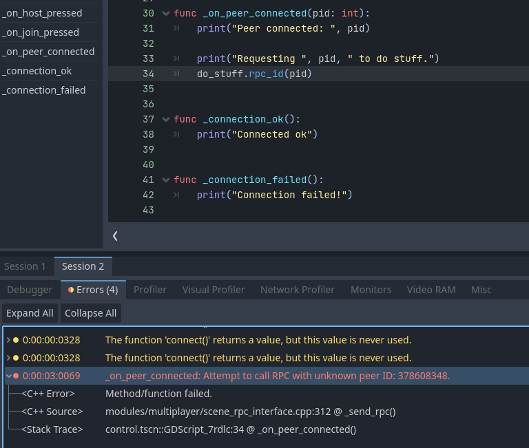
Task: Expand the first connect() warning entry
Action: (x=8, y=340)
